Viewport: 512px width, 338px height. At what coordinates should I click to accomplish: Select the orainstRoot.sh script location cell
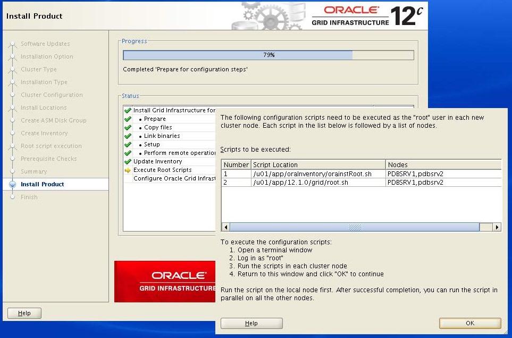click(x=318, y=174)
